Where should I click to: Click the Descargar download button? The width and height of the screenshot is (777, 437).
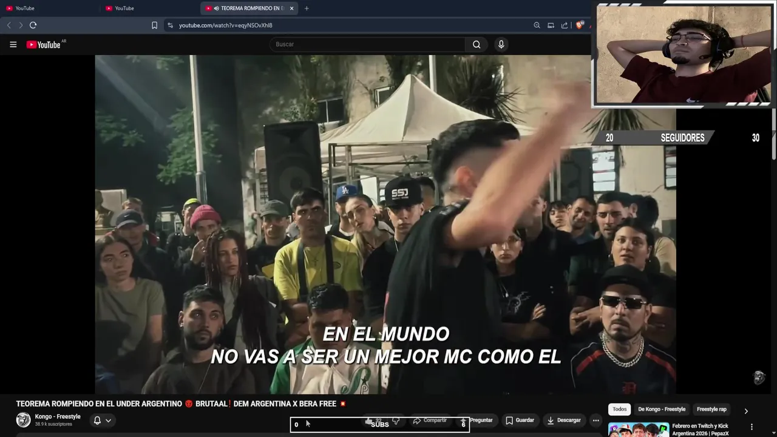pyautogui.click(x=564, y=420)
